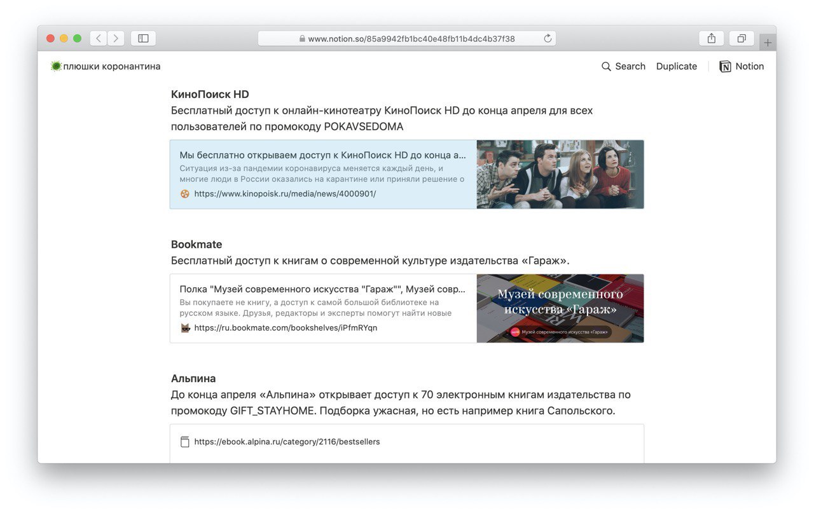The width and height of the screenshot is (814, 513).
Task: Click the Search magnifier icon
Action: (x=606, y=66)
